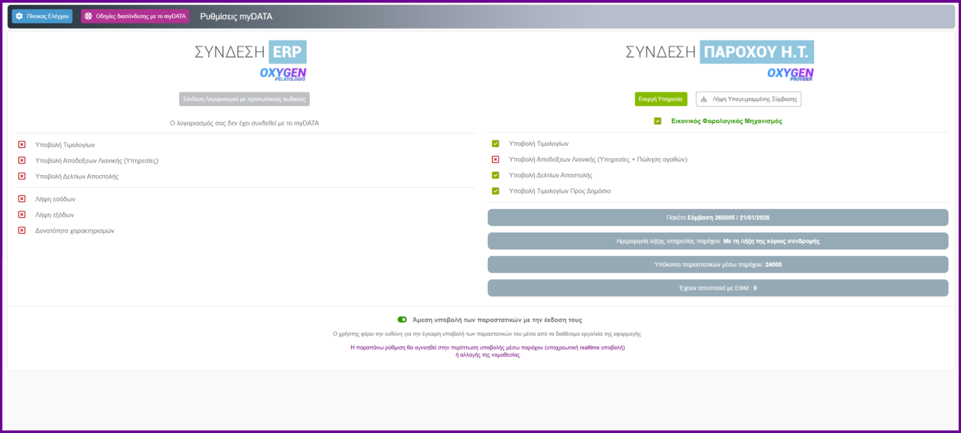Click provider Αποδείξεων Λιανικής red X box

[x=496, y=160]
